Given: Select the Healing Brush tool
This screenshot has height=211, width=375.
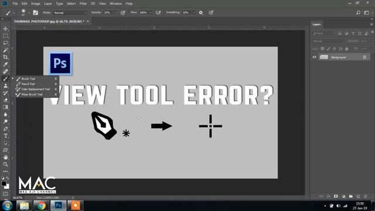Looking at the screenshot, I should [x=5, y=72].
